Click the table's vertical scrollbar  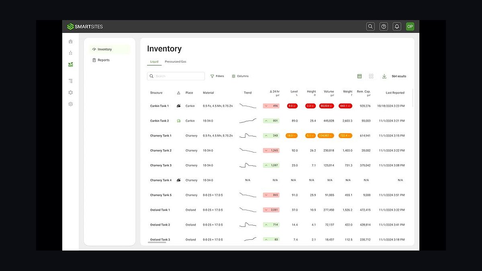click(x=413, y=98)
